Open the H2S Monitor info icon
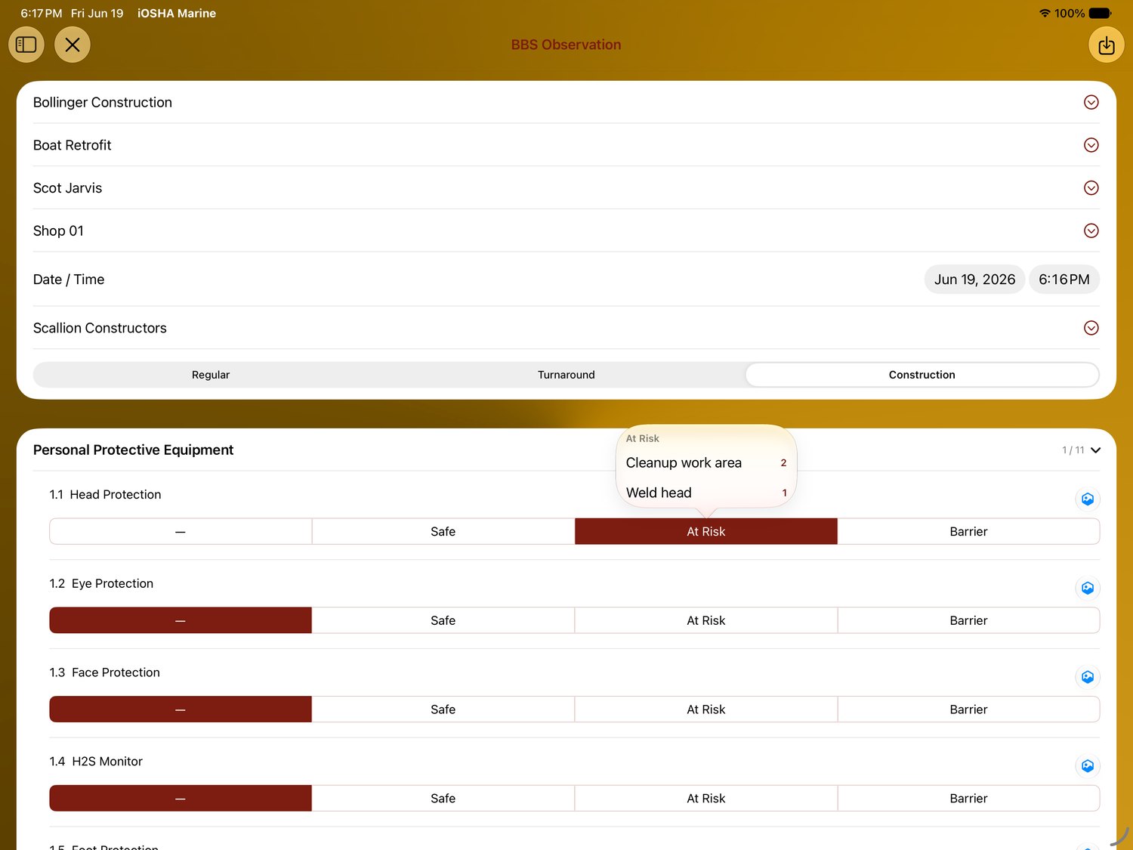The height and width of the screenshot is (850, 1133). [1088, 766]
